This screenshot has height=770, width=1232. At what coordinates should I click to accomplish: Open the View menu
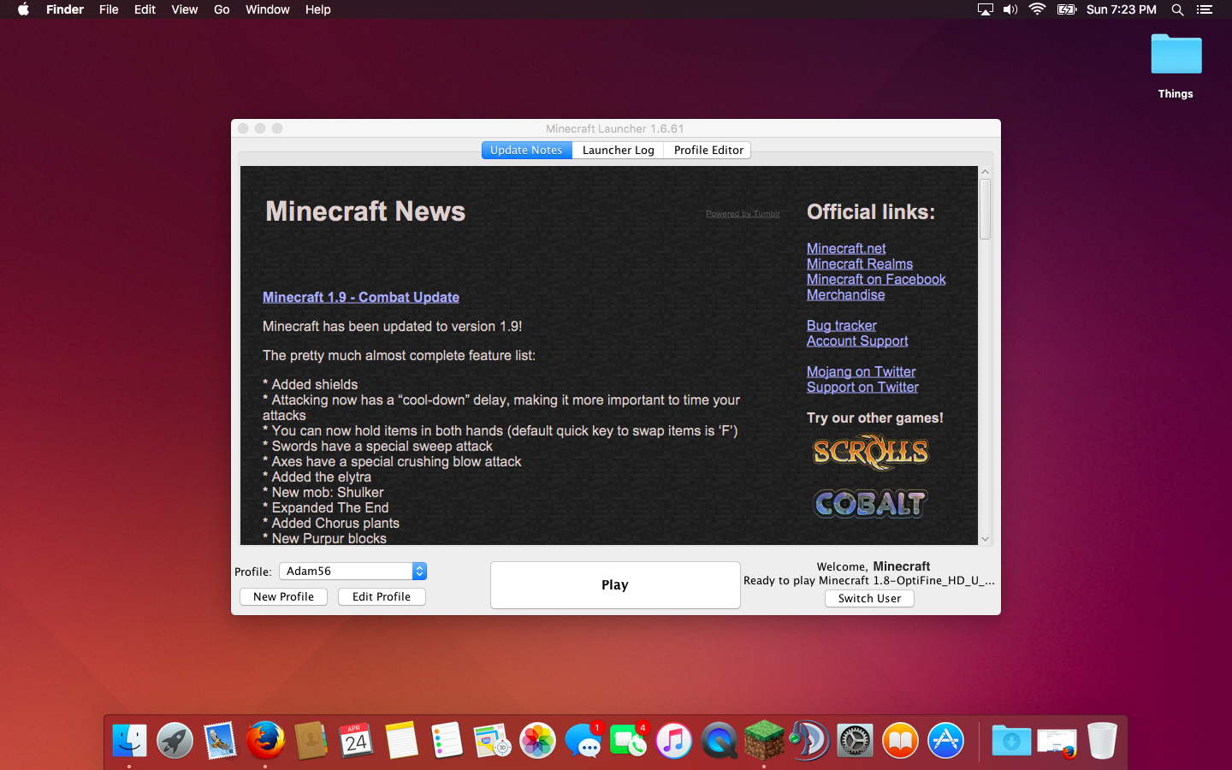[x=185, y=9]
